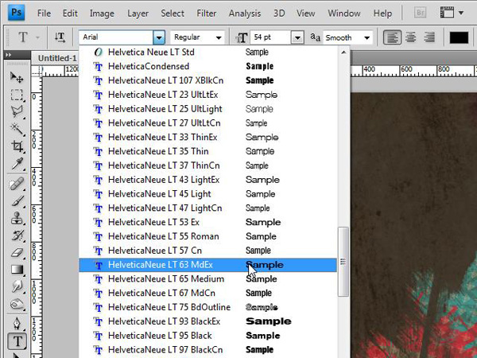This screenshot has height=358, width=477.
Task: Click the Photoshop Ps logo icon
Action: click(17, 13)
